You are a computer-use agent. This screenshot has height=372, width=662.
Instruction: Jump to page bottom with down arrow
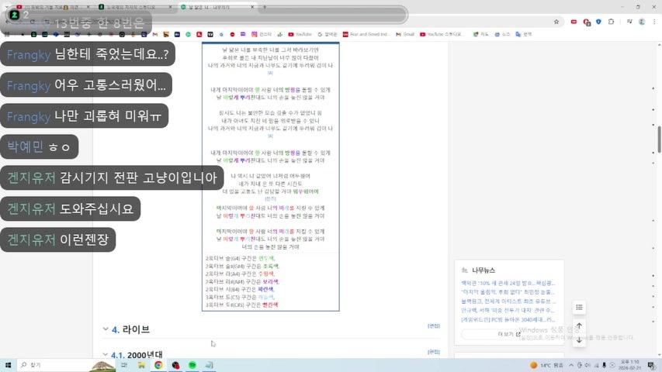(579, 340)
